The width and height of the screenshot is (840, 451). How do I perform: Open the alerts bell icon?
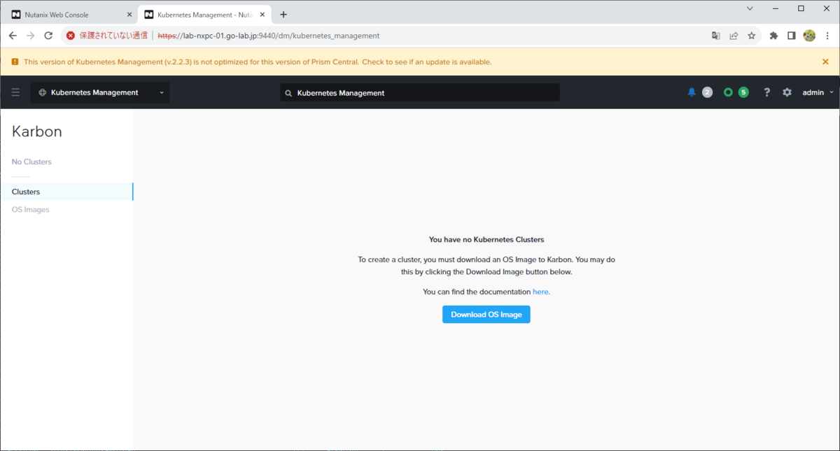(x=692, y=92)
